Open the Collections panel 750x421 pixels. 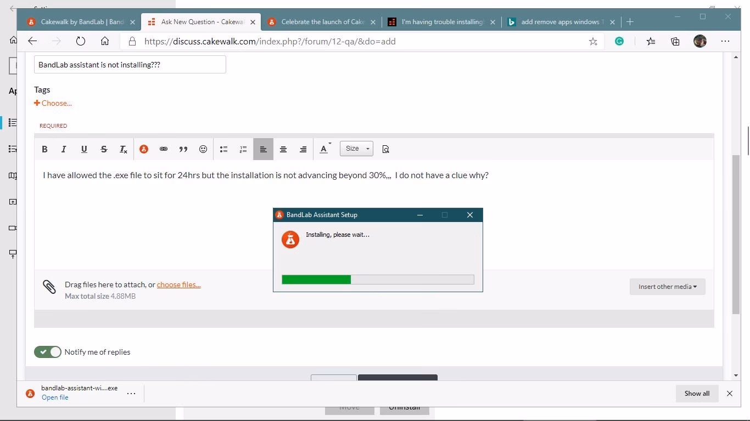(x=675, y=41)
